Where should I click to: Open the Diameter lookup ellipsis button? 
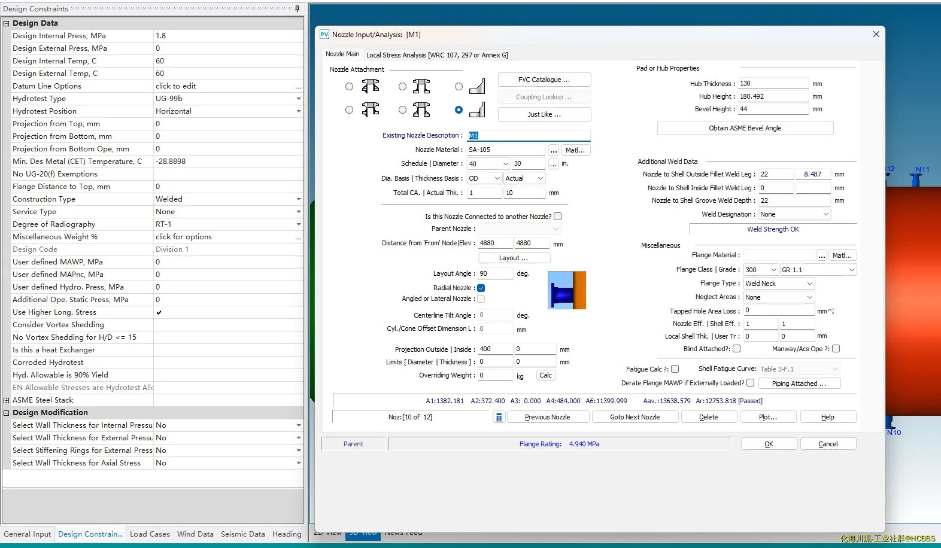(554, 163)
